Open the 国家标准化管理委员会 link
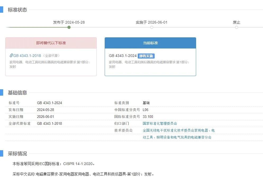Screen dimensions: 263x182 click(x=160, y=123)
